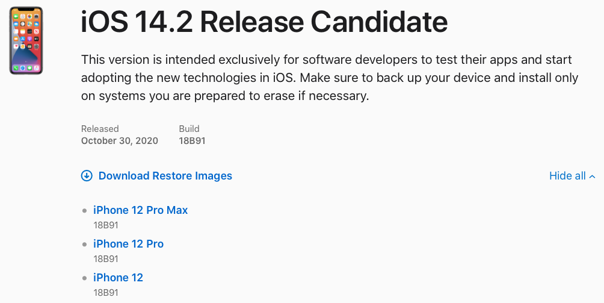Click the Released label
This screenshot has height=303, width=604.
(100, 129)
